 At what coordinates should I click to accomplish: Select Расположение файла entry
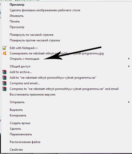(x=25, y=142)
